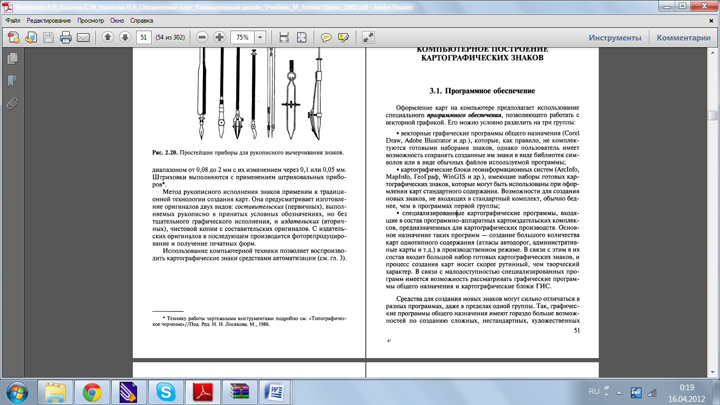Open the Просмотр menu
720x405 pixels.
(91, 21)
